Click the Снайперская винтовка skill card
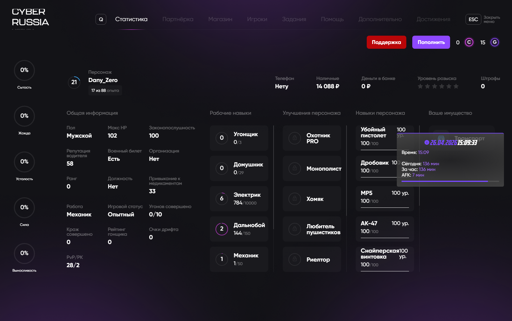Viewport: 512px width, 321px height. coord(385,259)
